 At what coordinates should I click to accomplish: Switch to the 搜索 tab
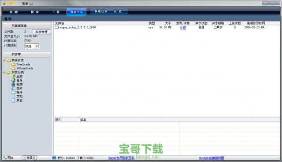click(35, 12)
